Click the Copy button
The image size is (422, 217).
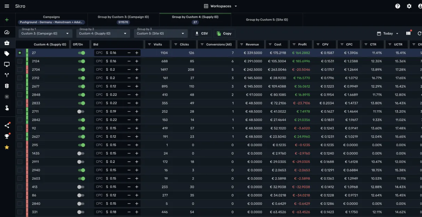tap(224, 33)
